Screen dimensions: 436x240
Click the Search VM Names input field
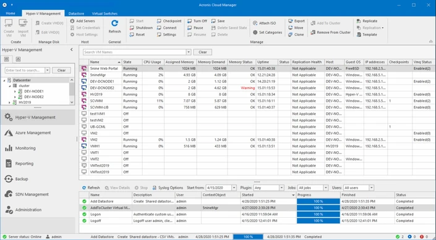coord(135,52)
